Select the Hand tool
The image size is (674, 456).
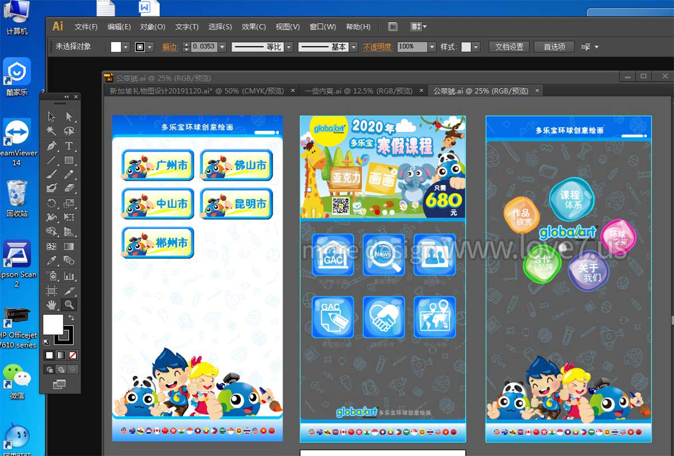52,305
